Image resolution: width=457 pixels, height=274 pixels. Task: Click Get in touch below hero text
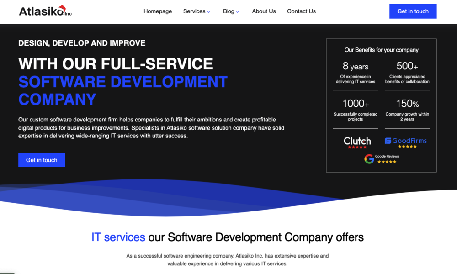tap(42, 160)
